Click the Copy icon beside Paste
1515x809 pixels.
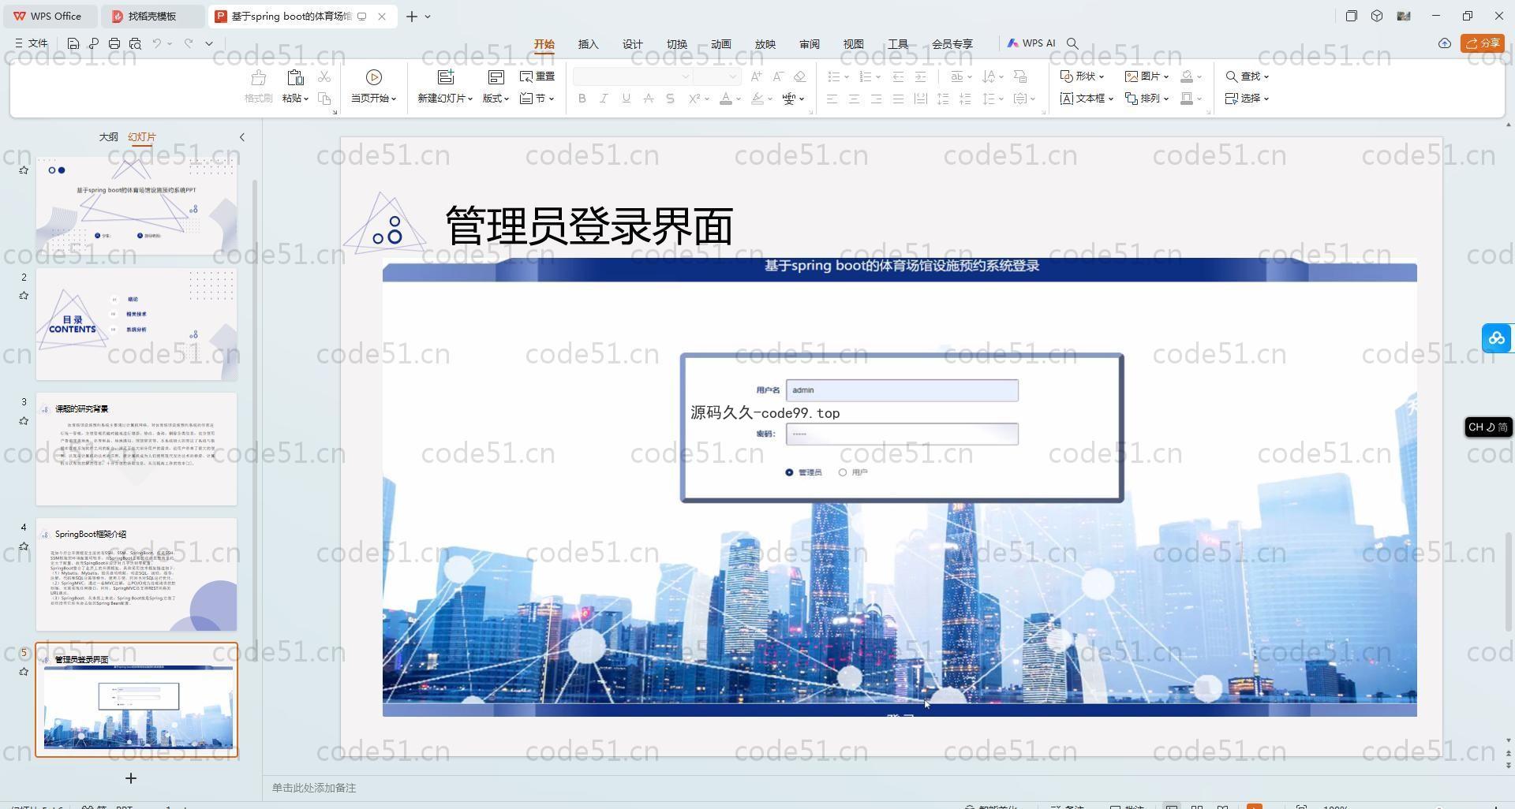(324, 99)
